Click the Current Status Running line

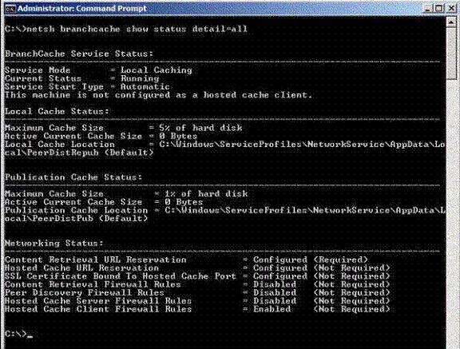81,78
